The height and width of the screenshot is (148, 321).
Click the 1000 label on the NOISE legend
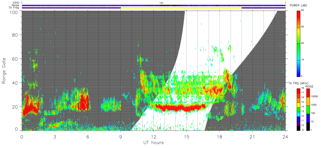314,105
